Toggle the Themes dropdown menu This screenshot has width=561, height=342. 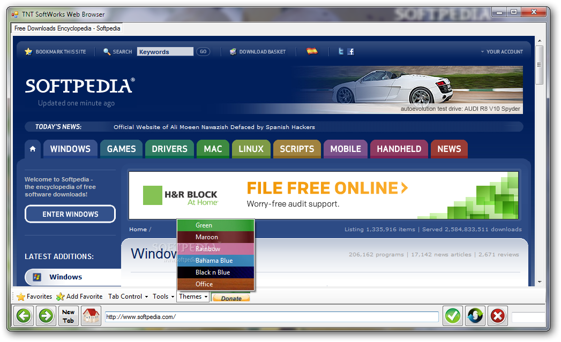pyautogui.click(x=193, y=297)
